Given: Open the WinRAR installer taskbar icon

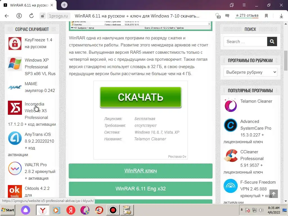Looking at the screenshot, I should coord(127,210).
